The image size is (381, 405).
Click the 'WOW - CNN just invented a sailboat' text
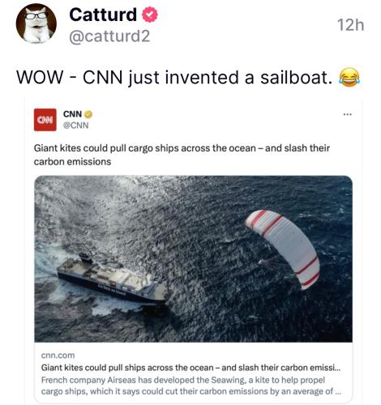pyautogui.click(x=174, y=78)
